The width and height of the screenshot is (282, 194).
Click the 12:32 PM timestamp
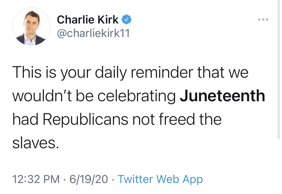(x=36, y=179)
